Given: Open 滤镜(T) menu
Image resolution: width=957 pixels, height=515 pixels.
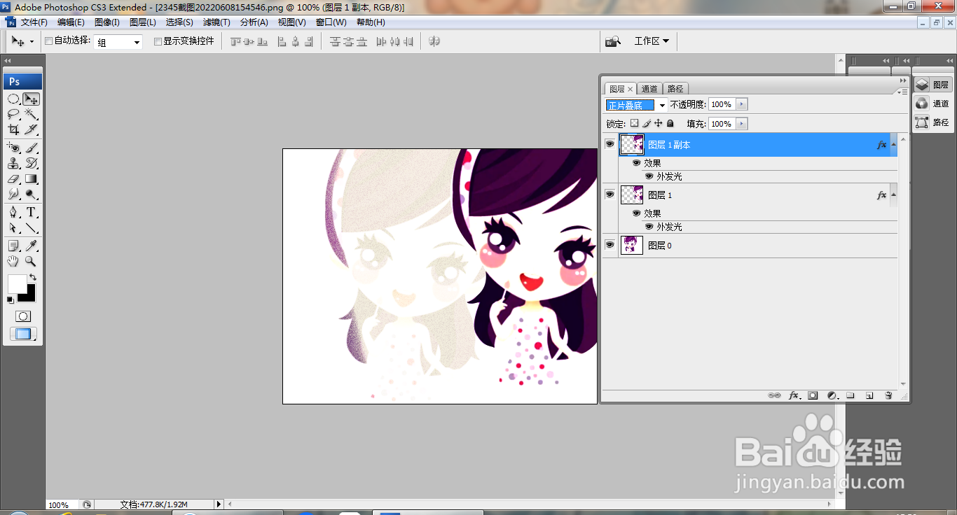Looking at the screenshot, I should click(x=216, y=22).
